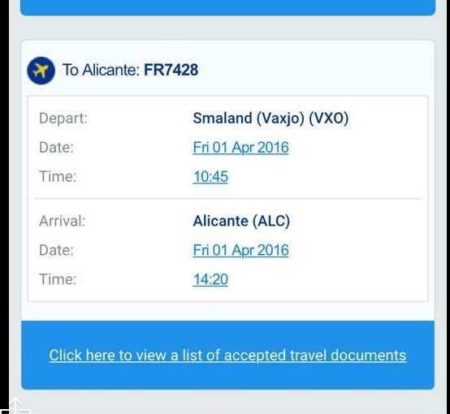Select the Alicante (ALC) airport text
The height and width of the screenshot is (414, 450).
241,221
